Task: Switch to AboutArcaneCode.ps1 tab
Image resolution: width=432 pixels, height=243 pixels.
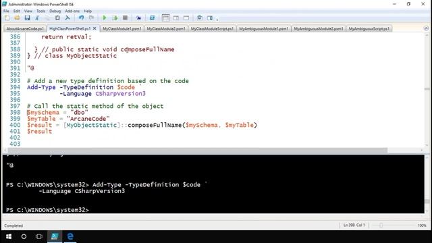Action: [25, 28]
